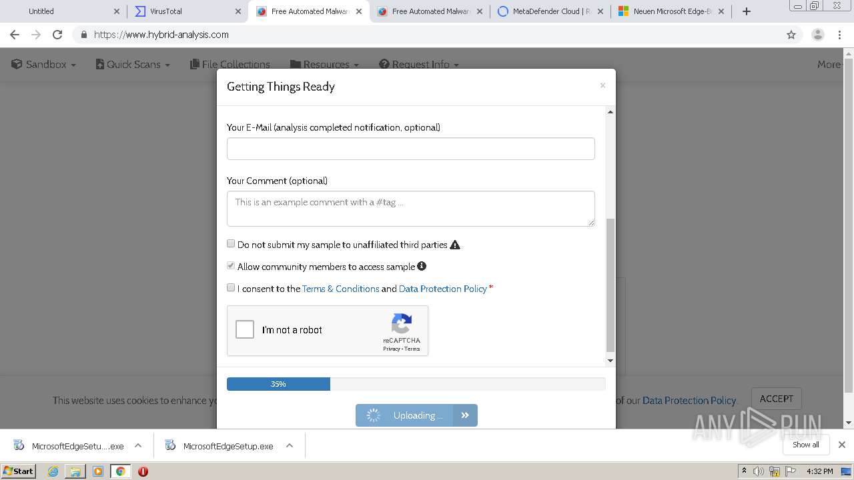The width and height of the screenshot is (854, 480).
Task: Switch to the Untitled tab
Action: click(63, 11)
